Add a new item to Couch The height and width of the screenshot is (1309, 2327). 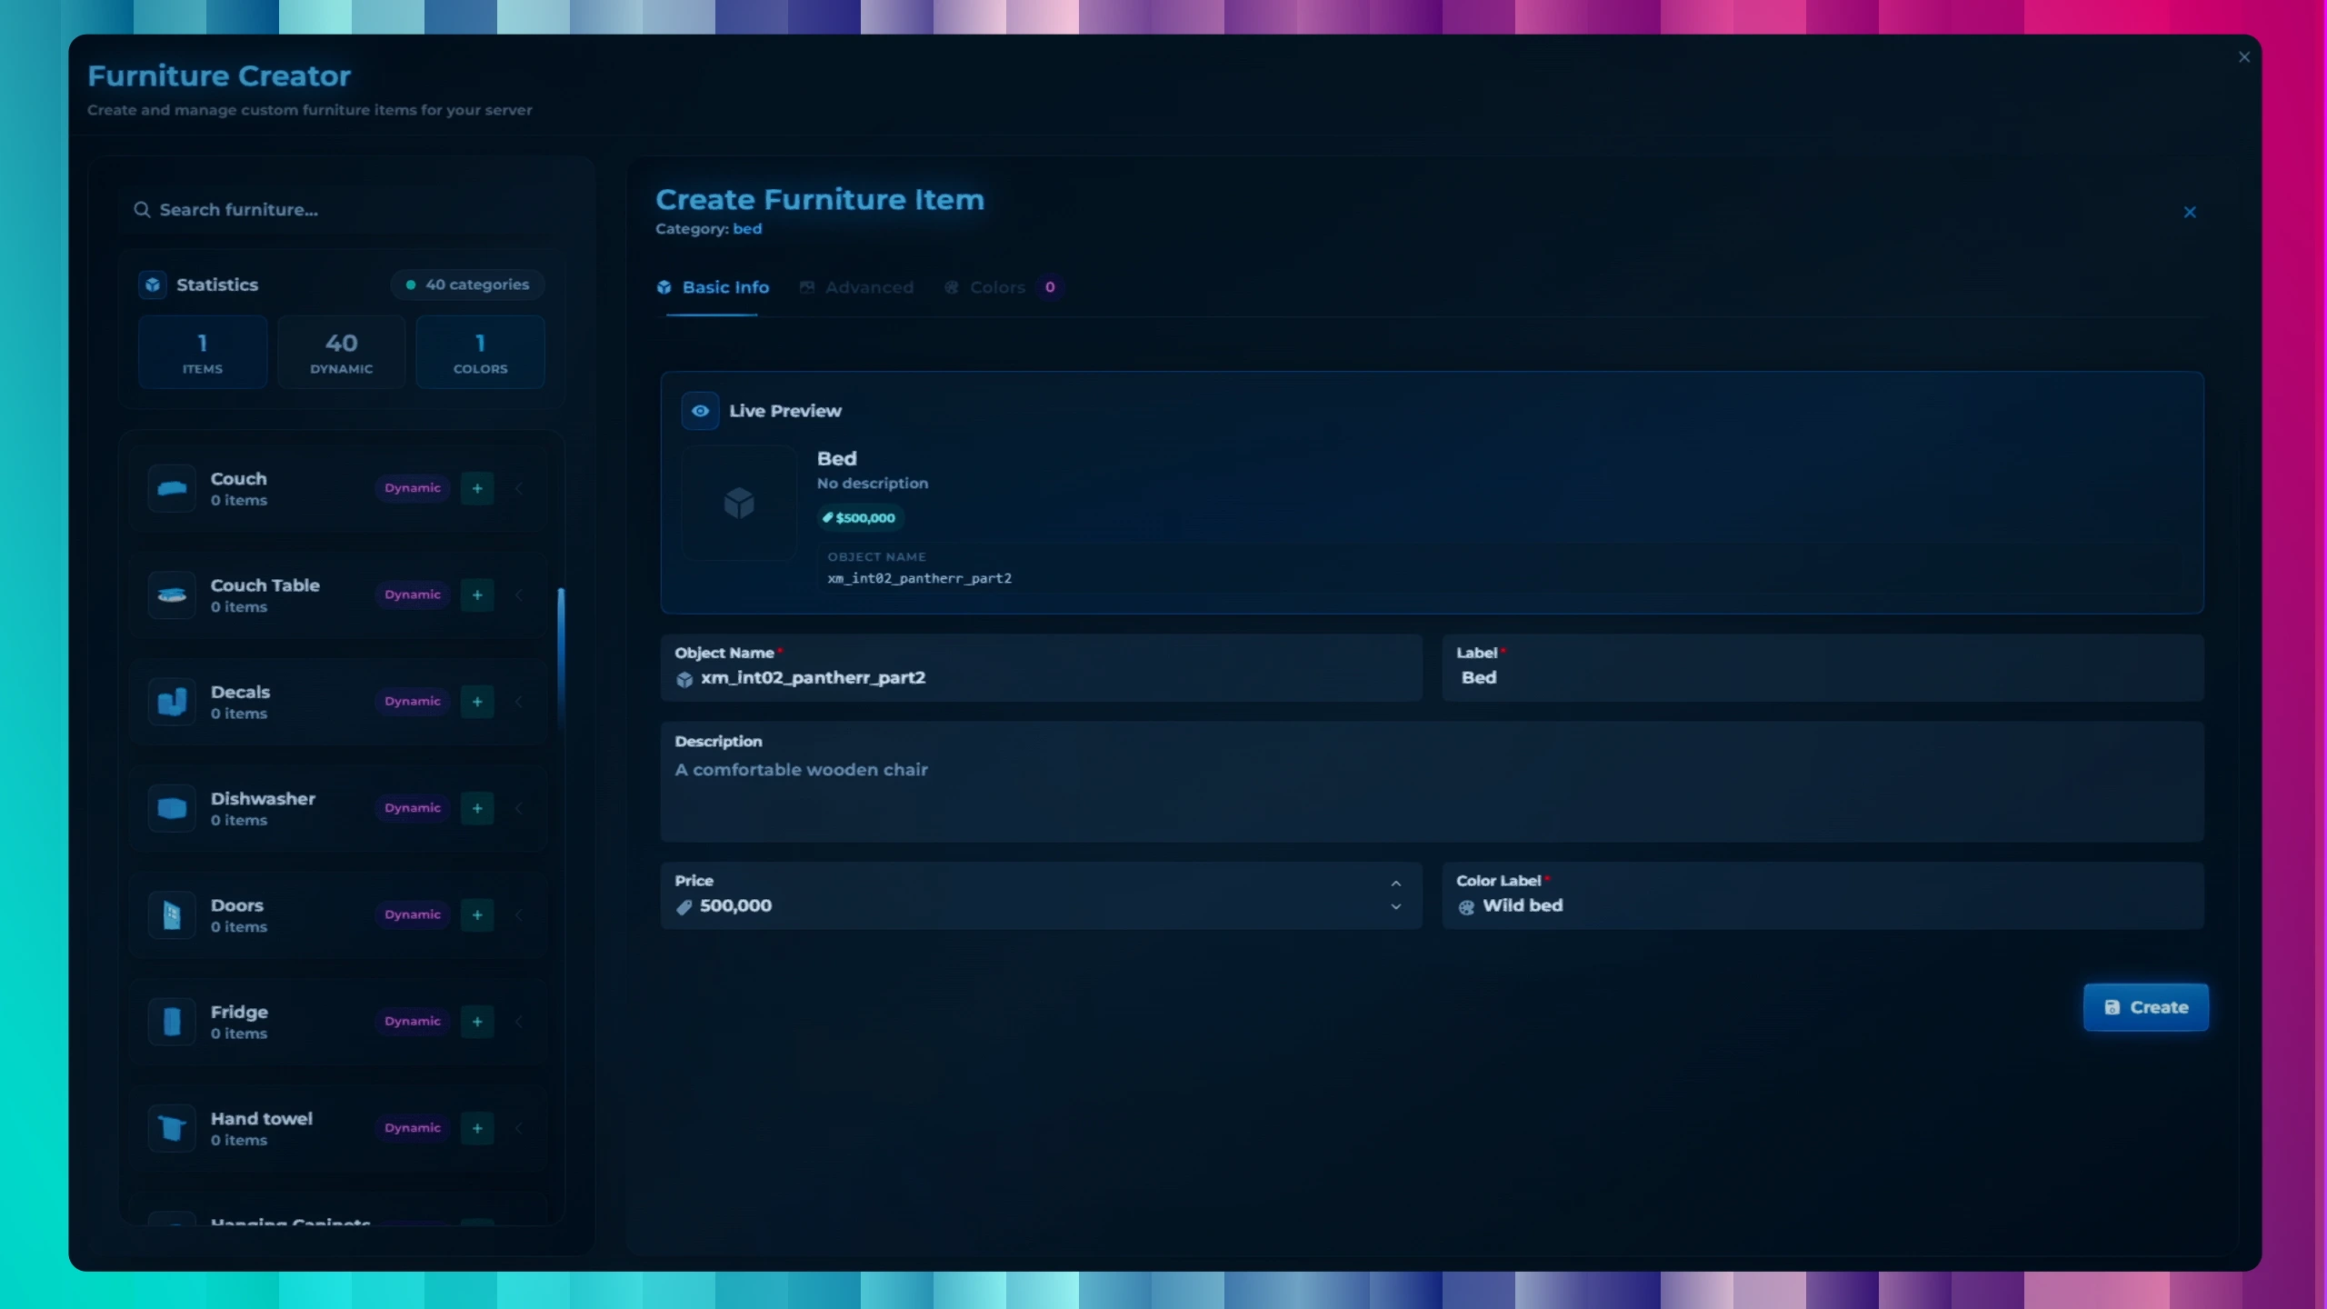tap(477, 488)
